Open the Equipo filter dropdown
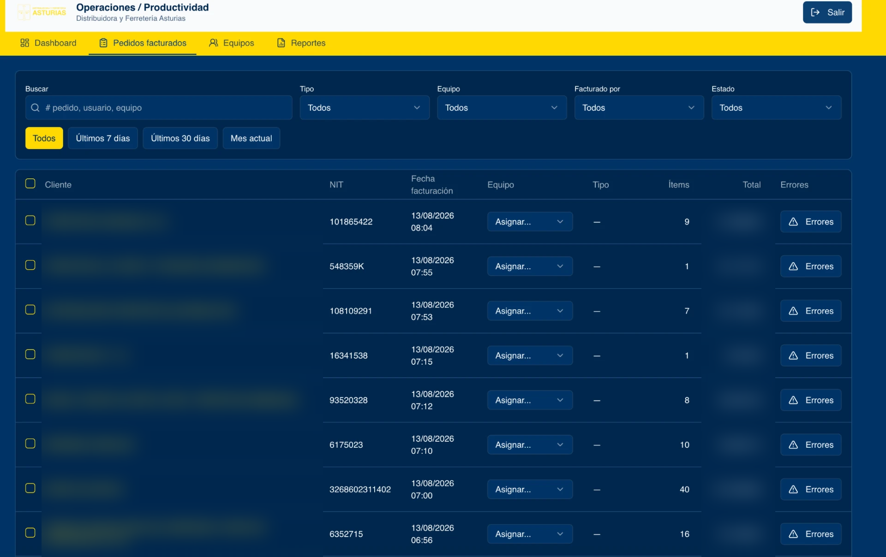Screen dimensions: 886x557 502,108
